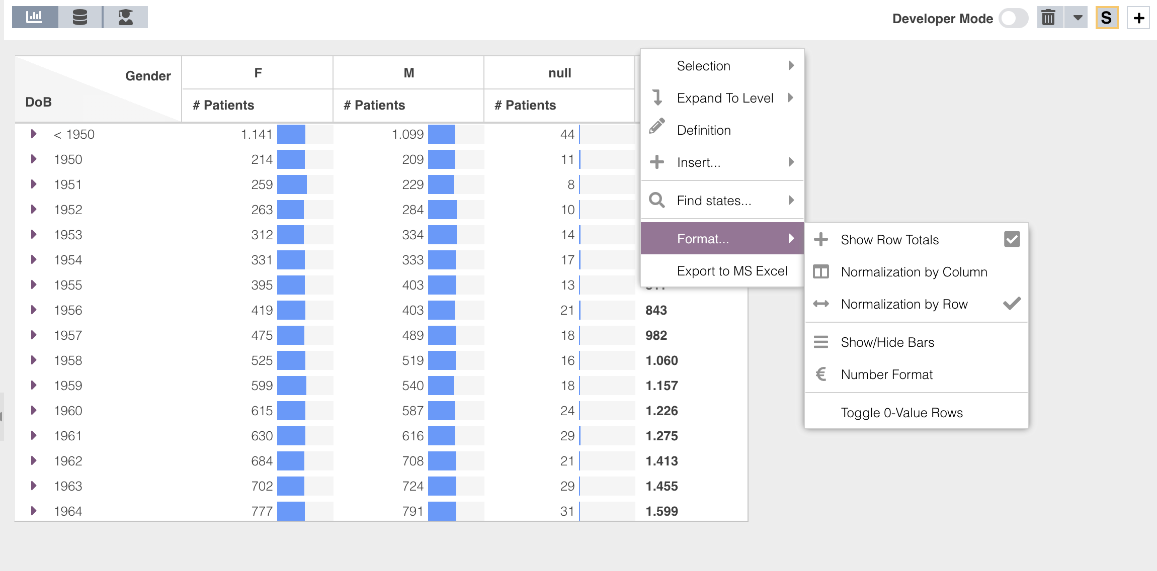Click the trash delete icon

click(x=1048, y=18)
